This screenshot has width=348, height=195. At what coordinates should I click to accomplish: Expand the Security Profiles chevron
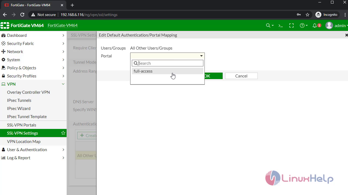pyautogui.click(x=63, y=76)
